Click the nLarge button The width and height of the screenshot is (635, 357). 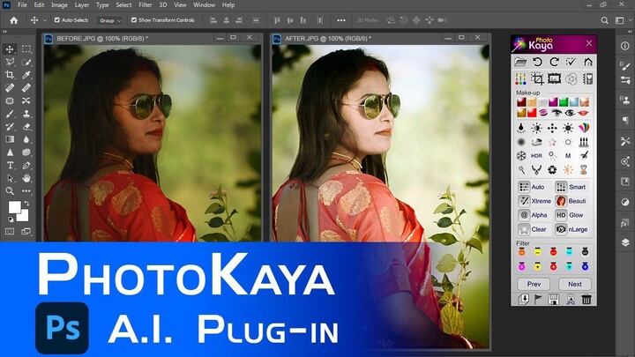tap(571, 229)
